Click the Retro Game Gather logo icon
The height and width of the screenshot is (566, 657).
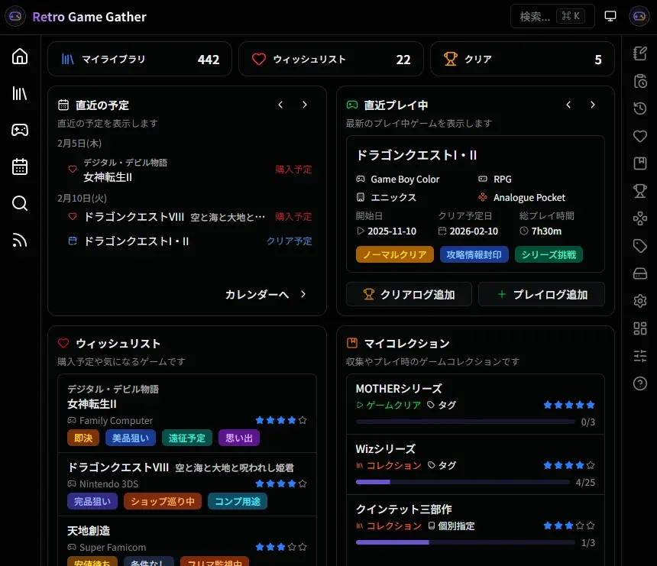15,16
